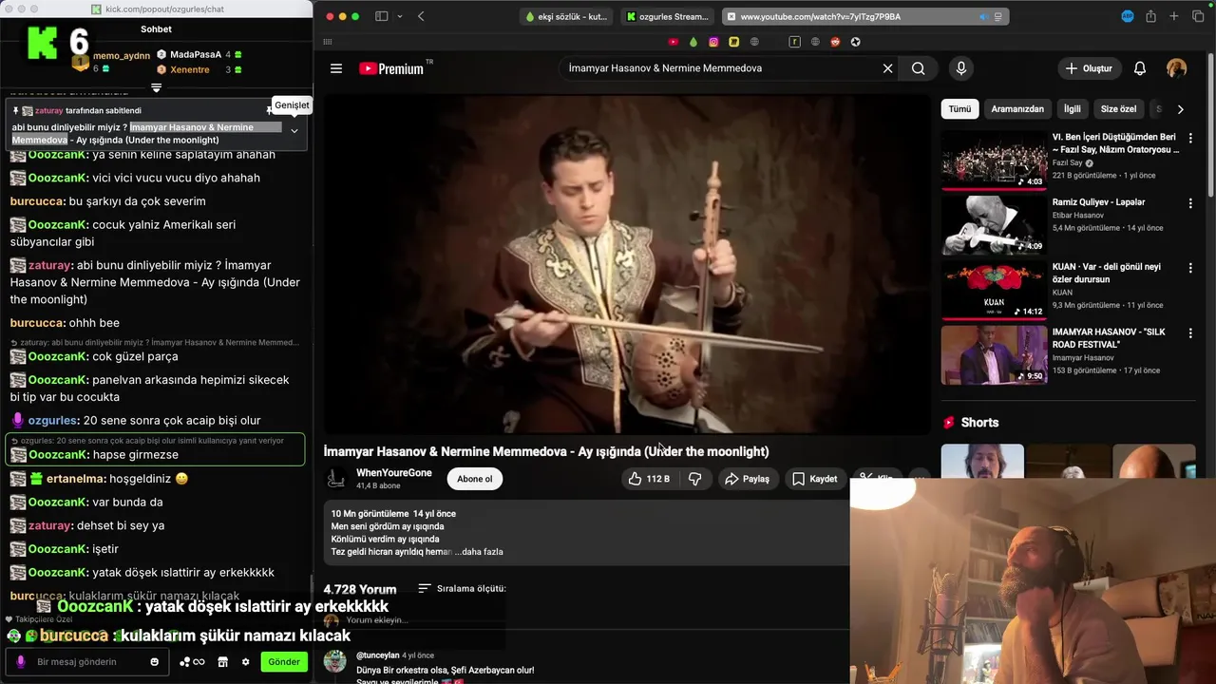Open options for Fazıl Say video

(x=1190, y=138)
